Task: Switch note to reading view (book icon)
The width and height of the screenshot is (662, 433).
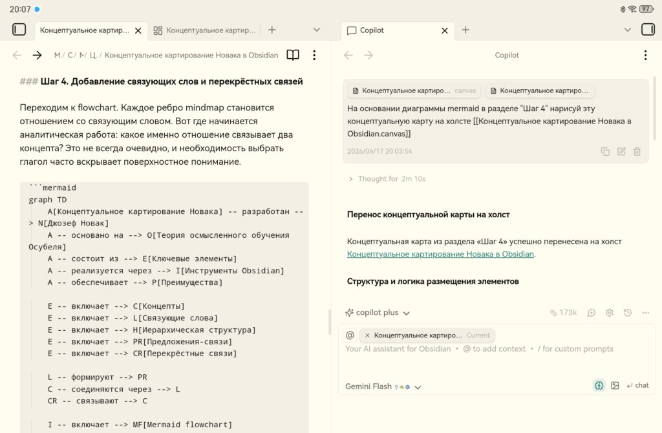Action: pos(293,55)
